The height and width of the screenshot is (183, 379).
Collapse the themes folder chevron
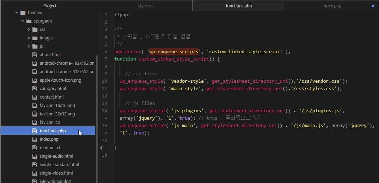(x=17, y=13)
